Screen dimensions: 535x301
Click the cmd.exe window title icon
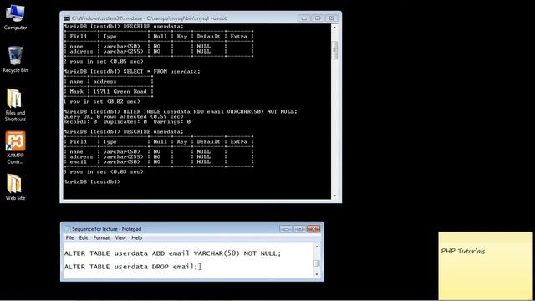coord(67,18)
